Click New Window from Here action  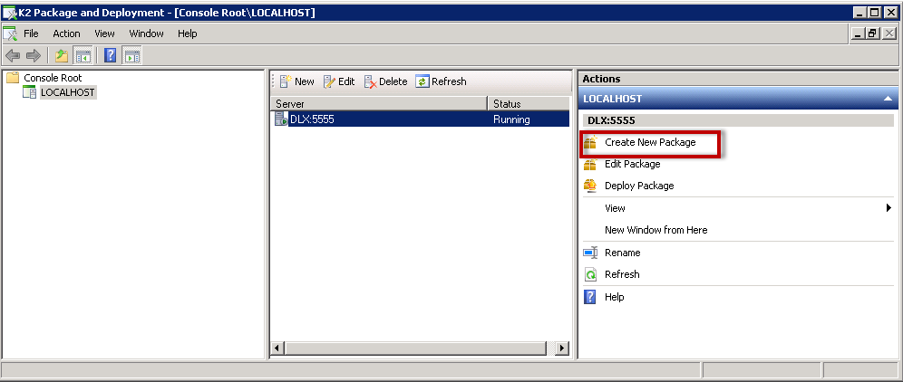(x=655, y=230)
